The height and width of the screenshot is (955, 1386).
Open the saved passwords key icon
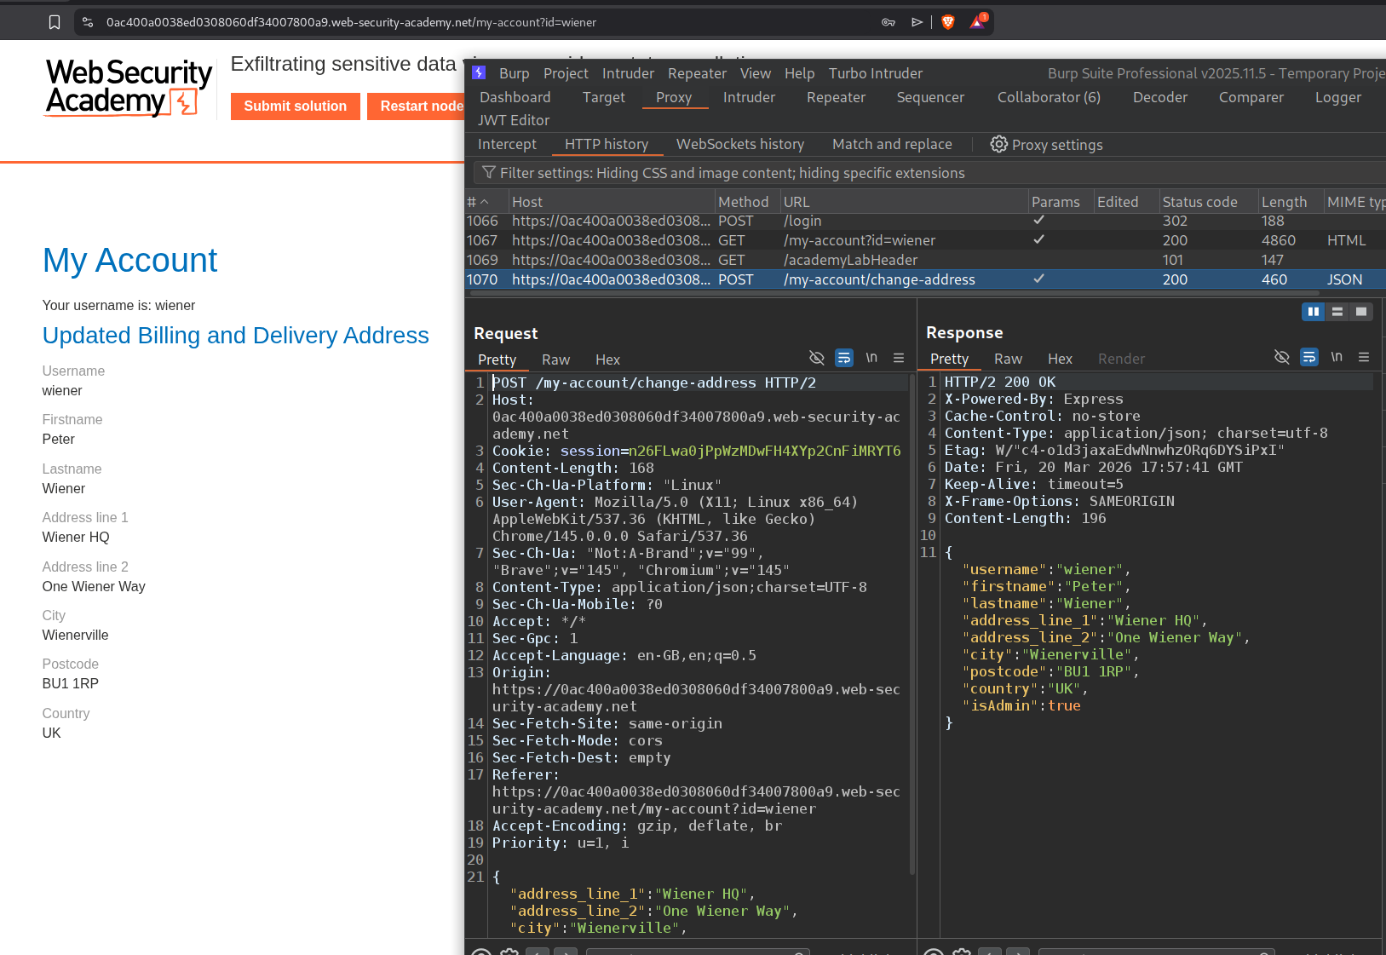click(889, 22)
